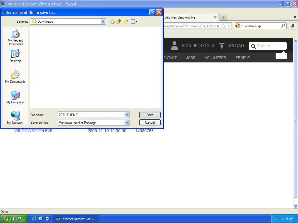
Task: Click the Internet Archive taskbar button
Action: 76,219
